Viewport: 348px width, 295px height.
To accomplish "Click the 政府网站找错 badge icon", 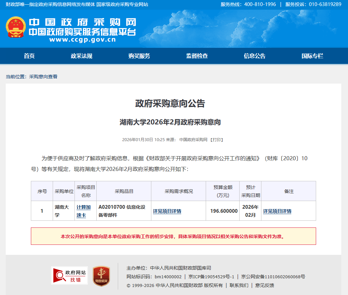I will (x=69, y=276).
